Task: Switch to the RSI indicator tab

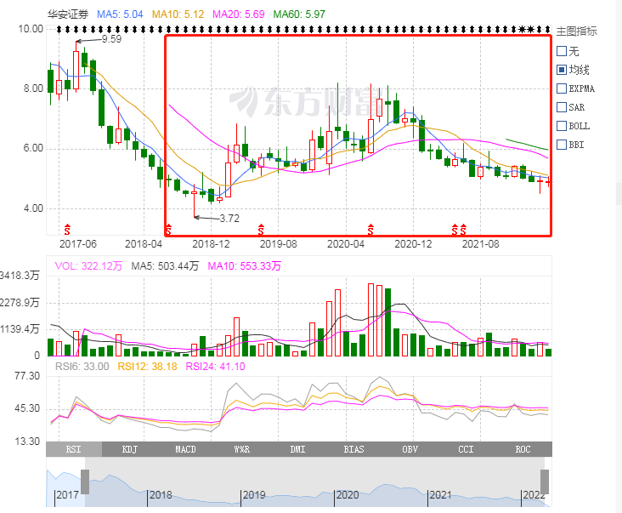Action: tap(74, 449)
